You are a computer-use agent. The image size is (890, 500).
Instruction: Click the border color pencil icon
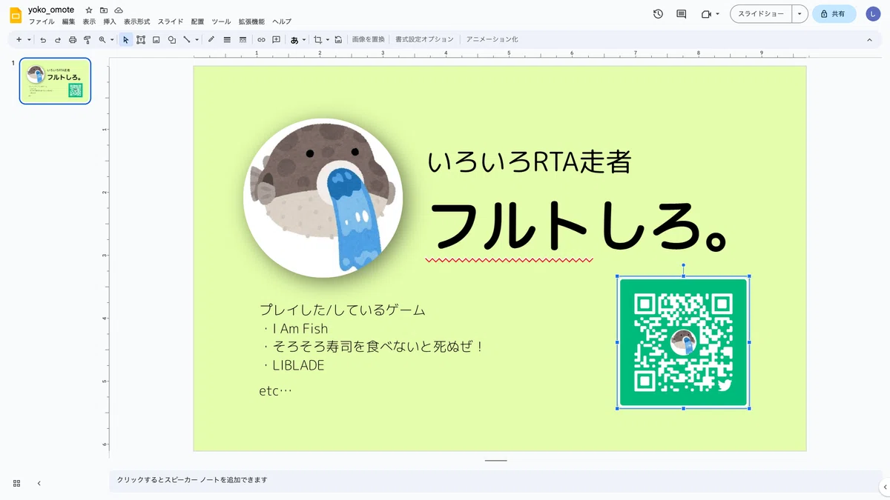click(211, 39)
